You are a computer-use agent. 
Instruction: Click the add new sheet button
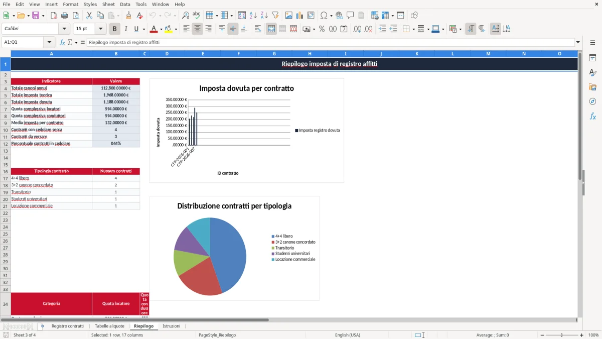click(x=42, y=326)
